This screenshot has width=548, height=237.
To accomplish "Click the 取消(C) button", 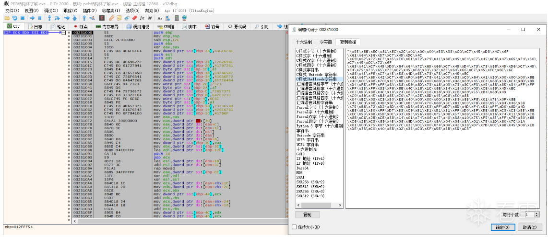I will 529,227.
